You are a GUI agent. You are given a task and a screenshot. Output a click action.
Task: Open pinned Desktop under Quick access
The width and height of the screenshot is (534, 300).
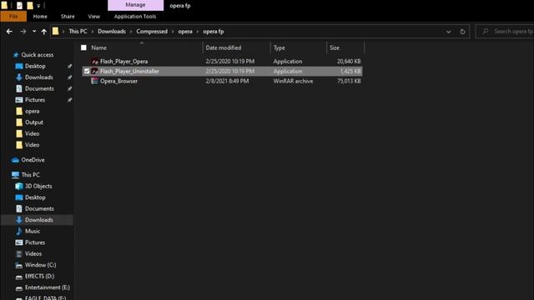pyautogui.click(x=35, y=66)
